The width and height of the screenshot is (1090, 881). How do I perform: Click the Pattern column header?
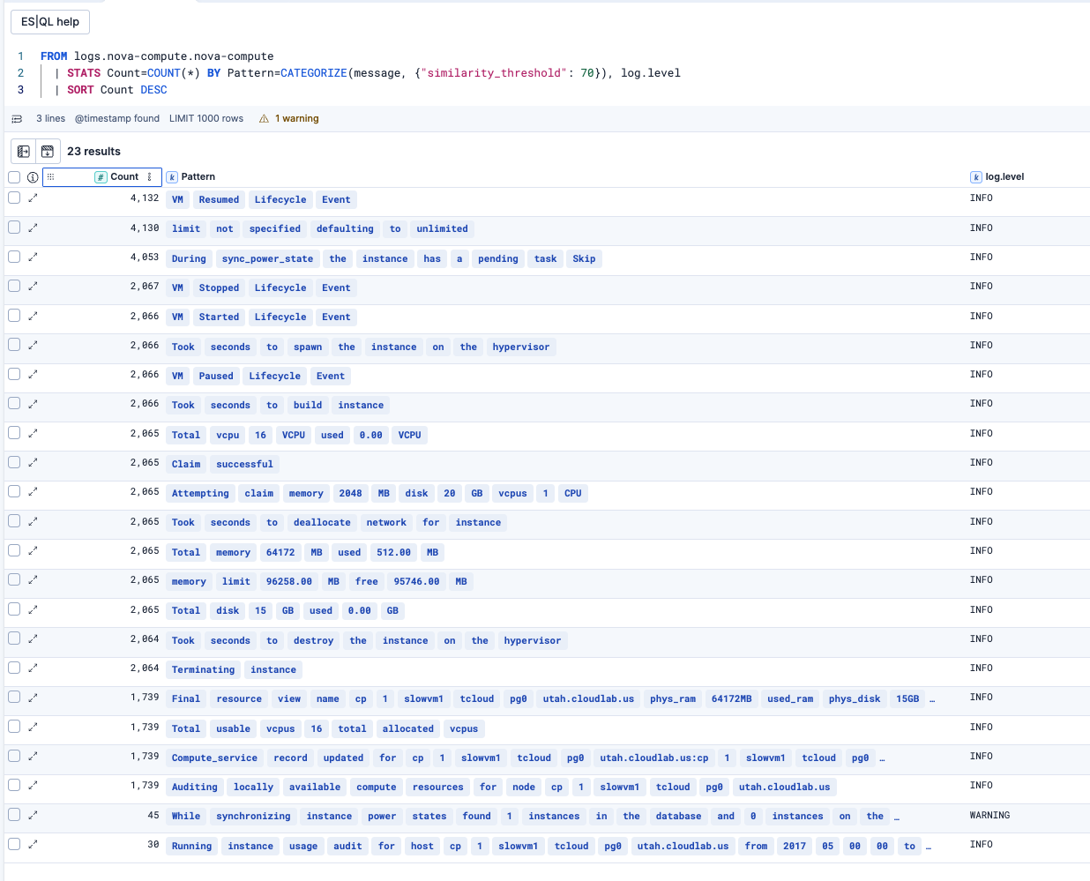pyautogui.click(x=198, y=176)
